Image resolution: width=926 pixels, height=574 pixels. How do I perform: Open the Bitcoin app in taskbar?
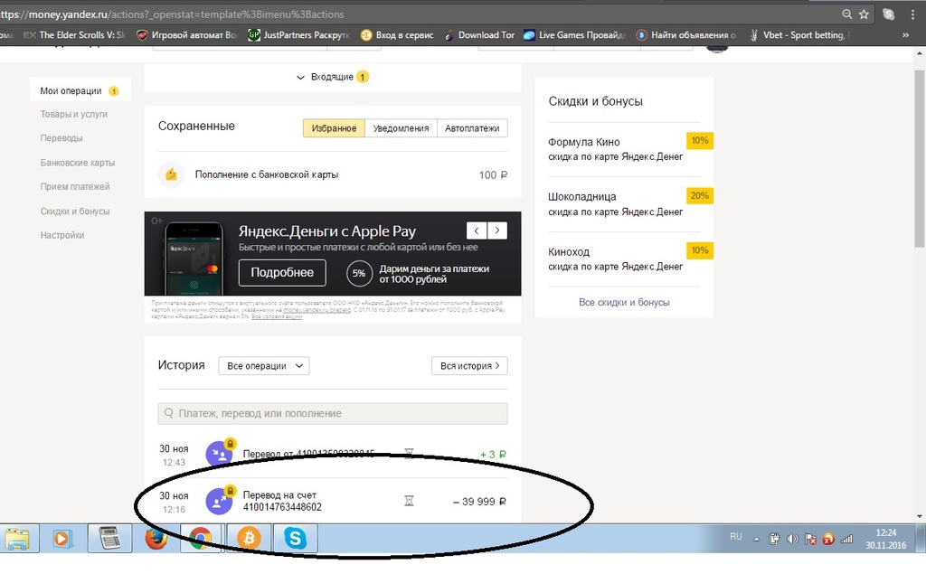point(249,538)
